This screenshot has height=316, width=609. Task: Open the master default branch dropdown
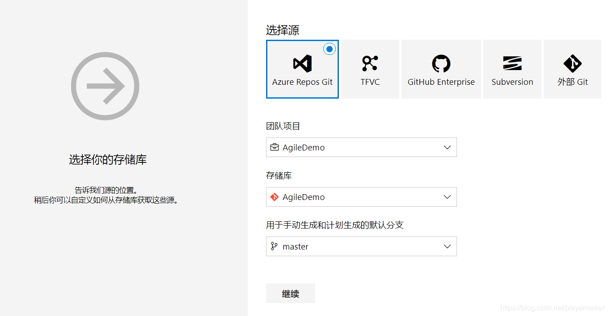coord(361,246)
